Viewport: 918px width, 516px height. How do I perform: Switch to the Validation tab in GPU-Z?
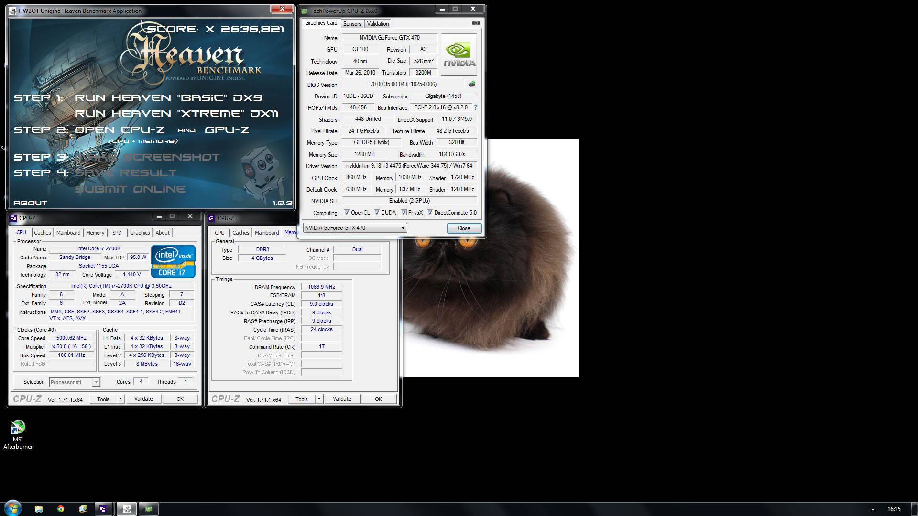378,24
